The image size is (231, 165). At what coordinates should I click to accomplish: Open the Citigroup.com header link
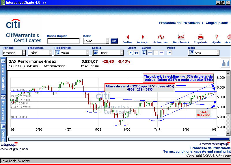point(217,23)
